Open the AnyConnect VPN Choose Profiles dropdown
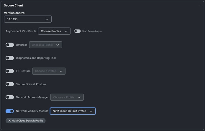The image size is (205, 131). [x=54, y=31]
